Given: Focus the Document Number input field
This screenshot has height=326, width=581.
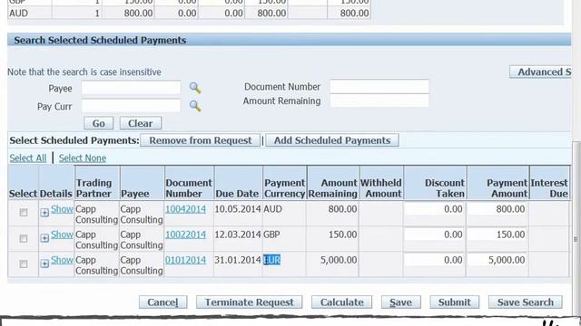Looking at the screenshot, I should pos(379,87).
